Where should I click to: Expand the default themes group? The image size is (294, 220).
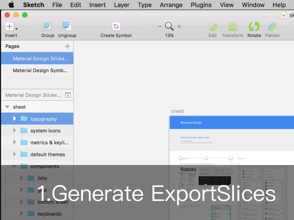coord(15,154)
